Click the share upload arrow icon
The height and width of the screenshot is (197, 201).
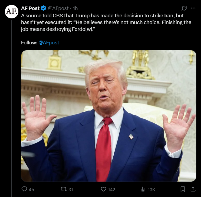(x=193, y=189)
